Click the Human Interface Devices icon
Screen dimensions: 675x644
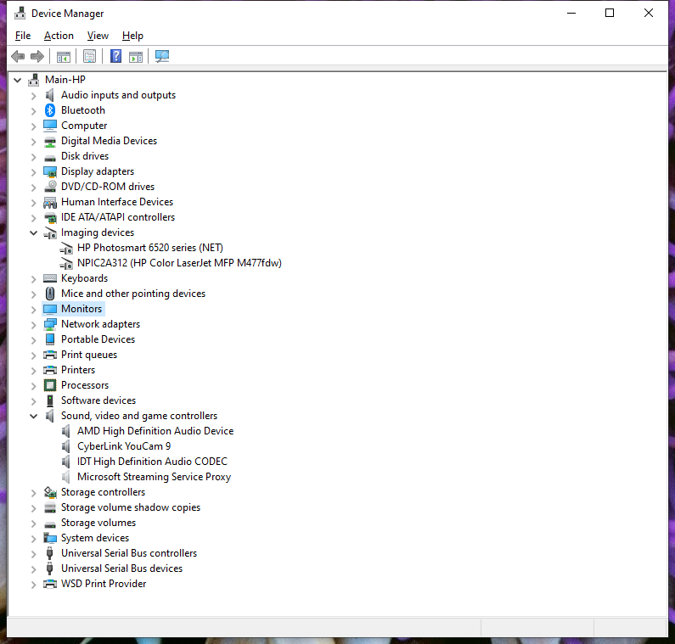(x=50, y=202)
